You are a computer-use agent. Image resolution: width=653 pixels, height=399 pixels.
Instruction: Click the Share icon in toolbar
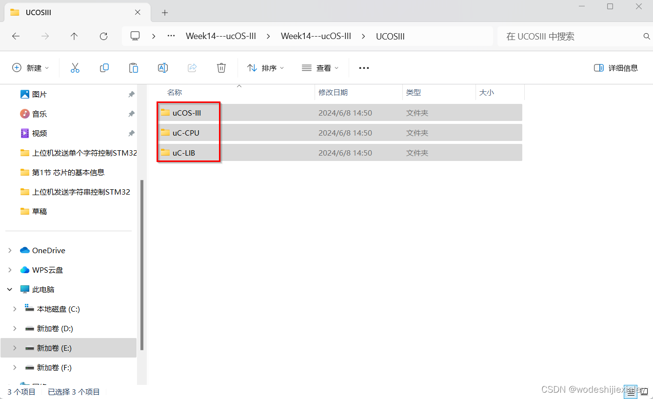pyautogui.click(x=192, y=68)
